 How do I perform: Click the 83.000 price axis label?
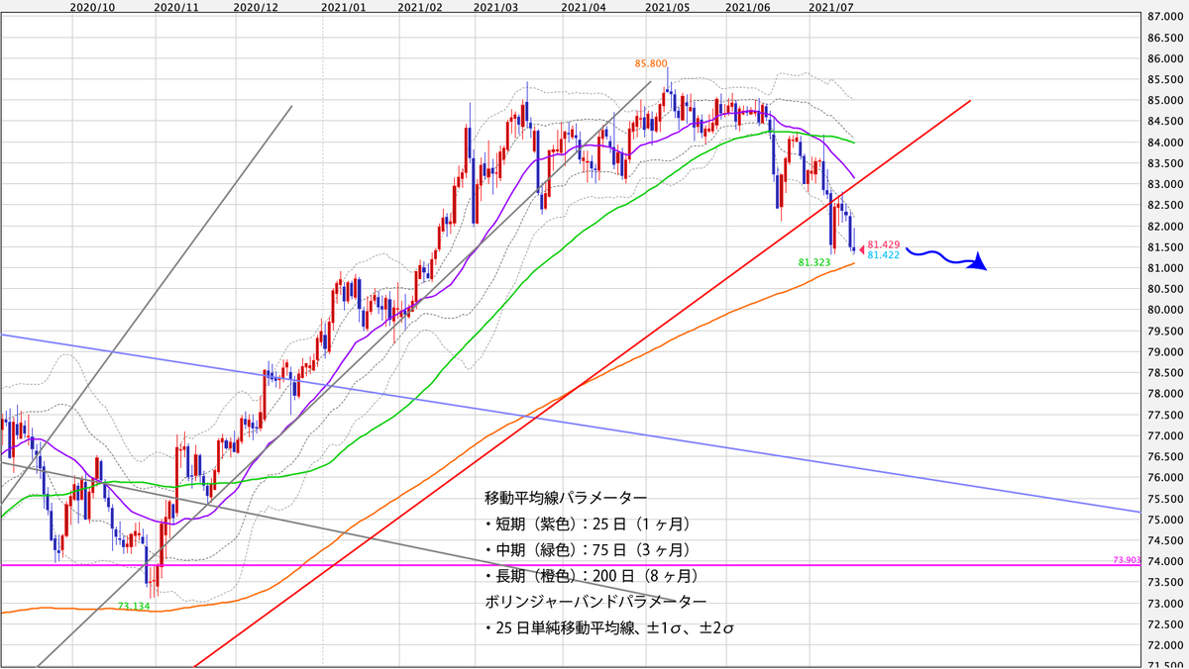(x=1167, y=185)
